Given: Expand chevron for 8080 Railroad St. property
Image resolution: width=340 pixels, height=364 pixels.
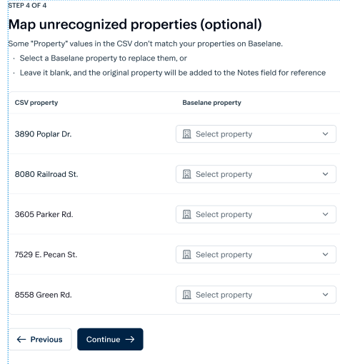Looking at the screenshot, I should 325,174.
